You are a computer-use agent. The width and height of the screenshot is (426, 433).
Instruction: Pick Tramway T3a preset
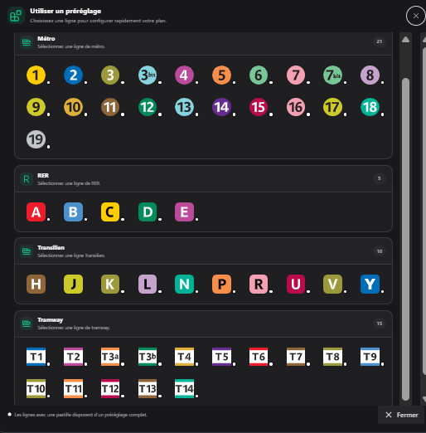(110, 357)
